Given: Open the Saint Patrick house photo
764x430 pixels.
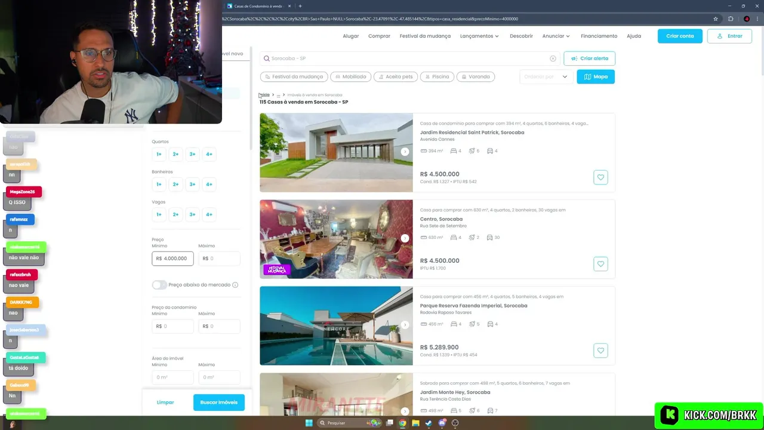Looking at the screenshot, I should coord(336,152).
